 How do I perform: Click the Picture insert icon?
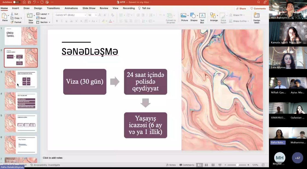pos(184,17)
